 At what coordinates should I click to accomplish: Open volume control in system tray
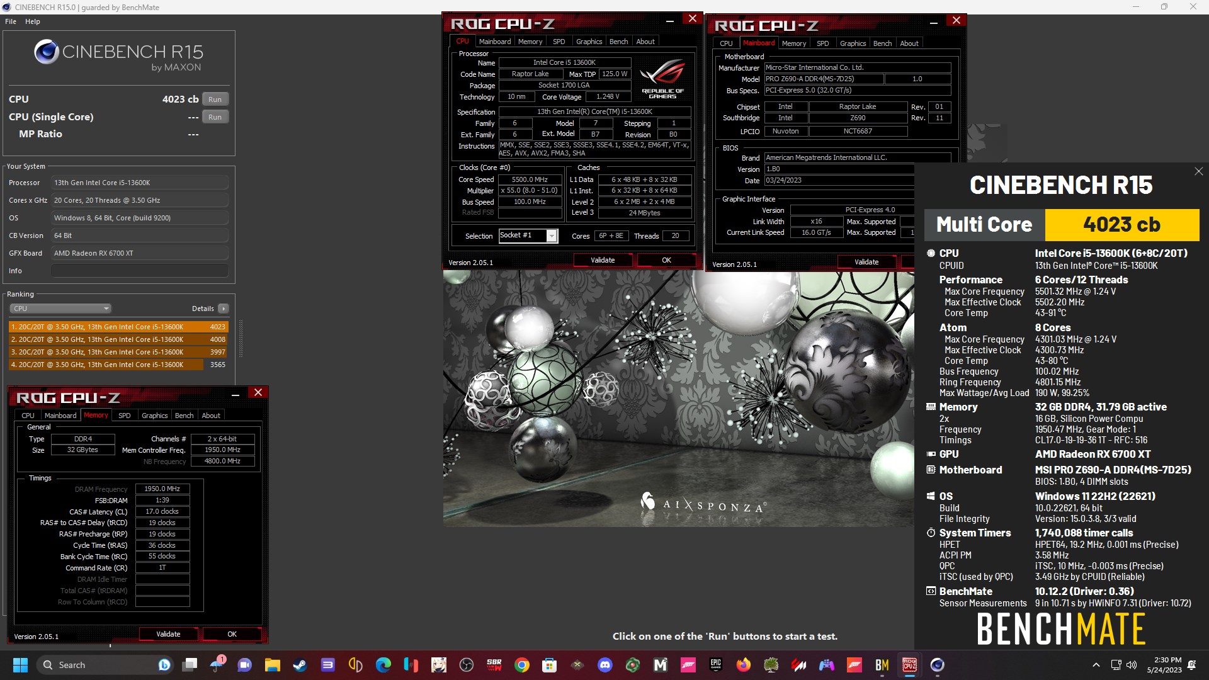tap(1132, 665)
